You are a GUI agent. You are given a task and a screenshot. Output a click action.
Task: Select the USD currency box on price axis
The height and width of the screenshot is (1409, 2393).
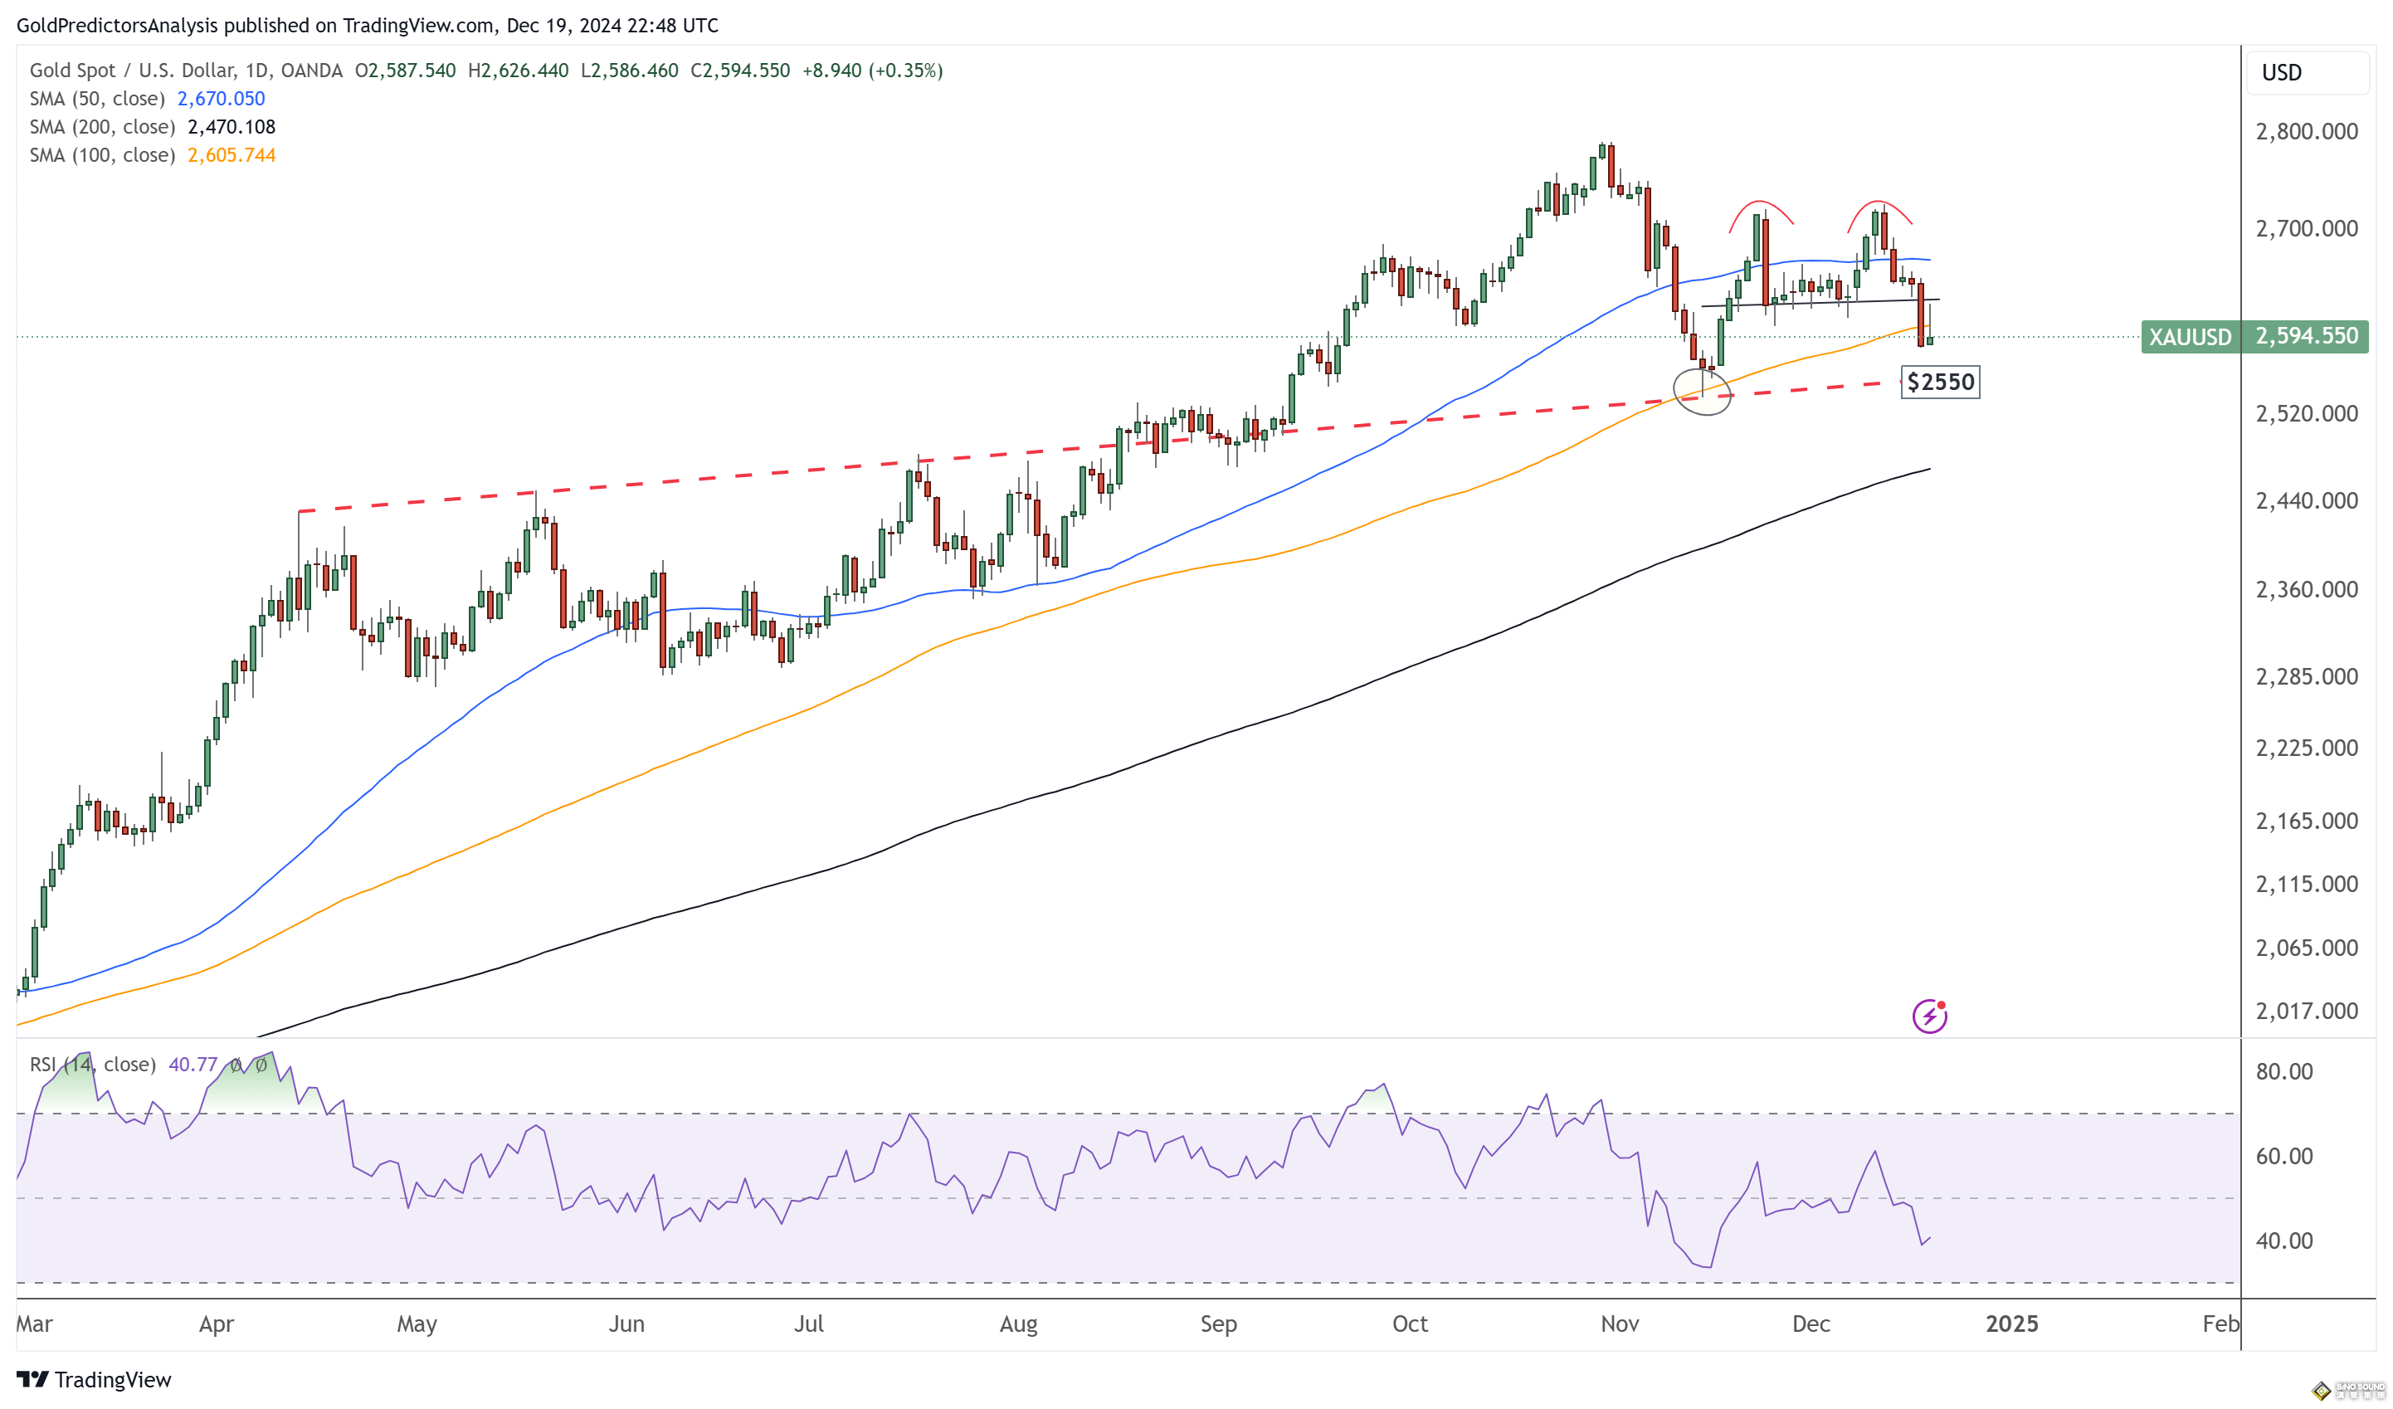tap(2307, 73)
